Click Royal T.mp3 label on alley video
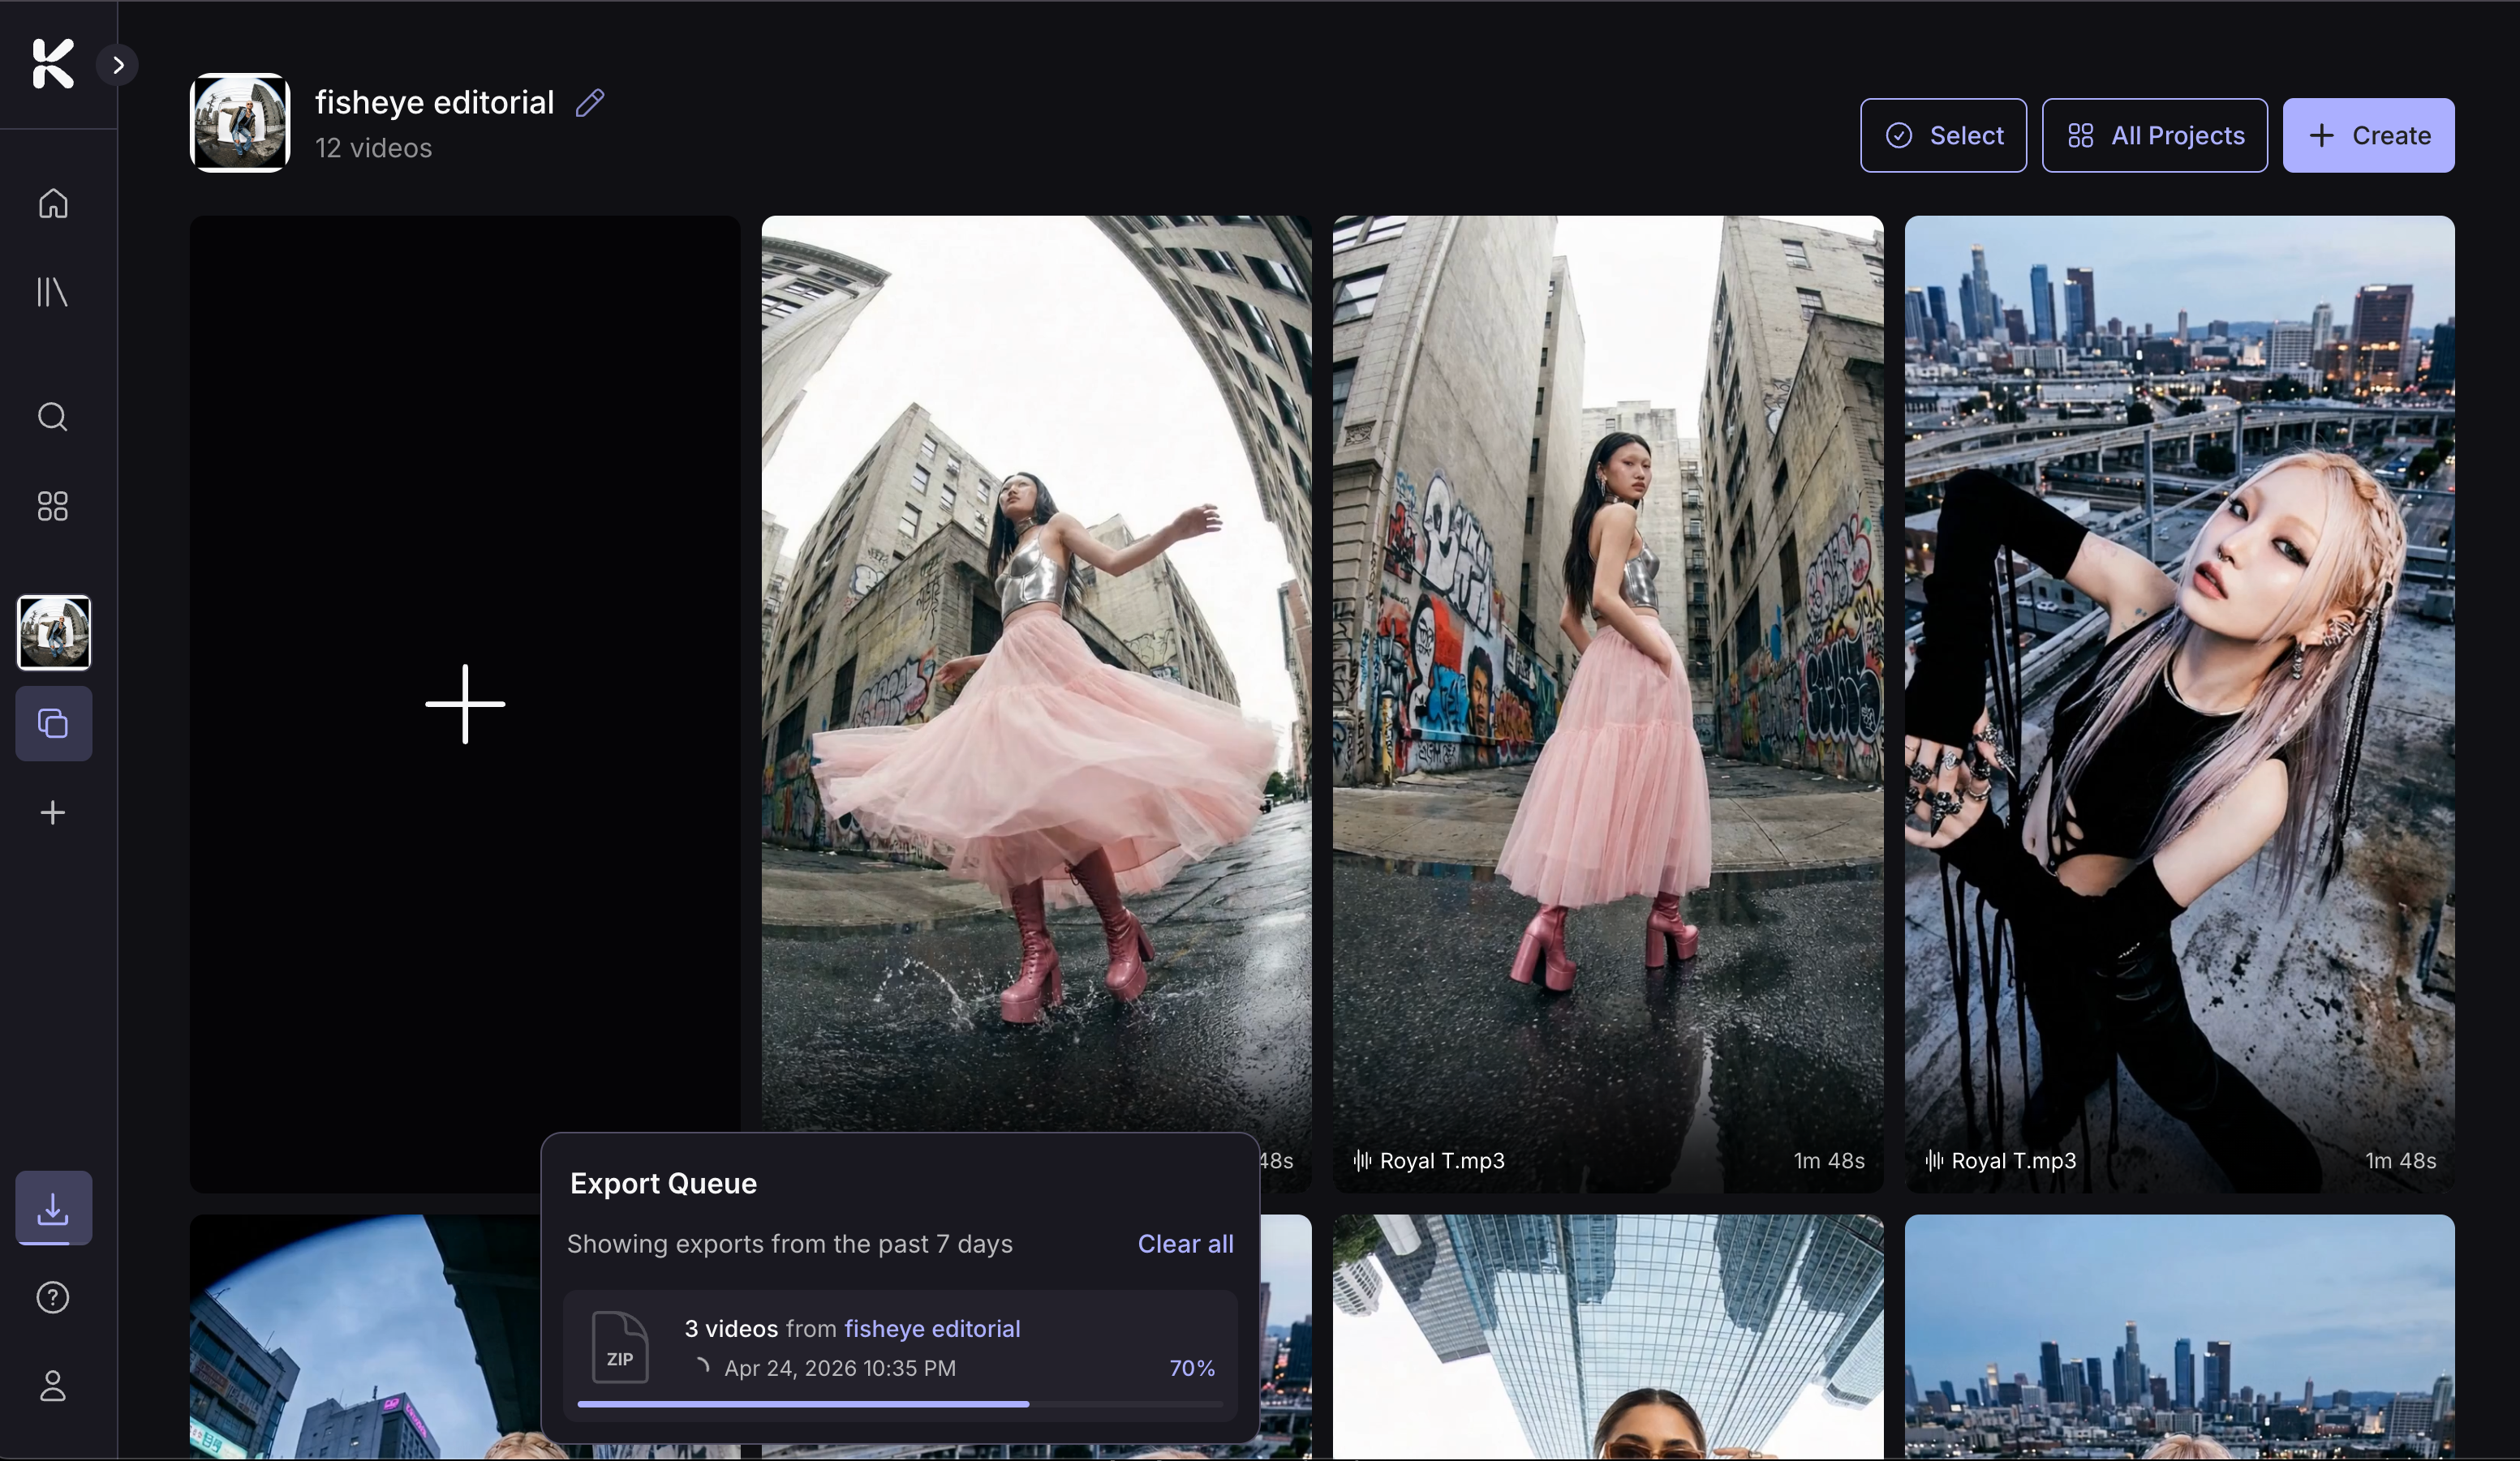Screen dimensions: 2520x1461 tap(1442, 1160)
